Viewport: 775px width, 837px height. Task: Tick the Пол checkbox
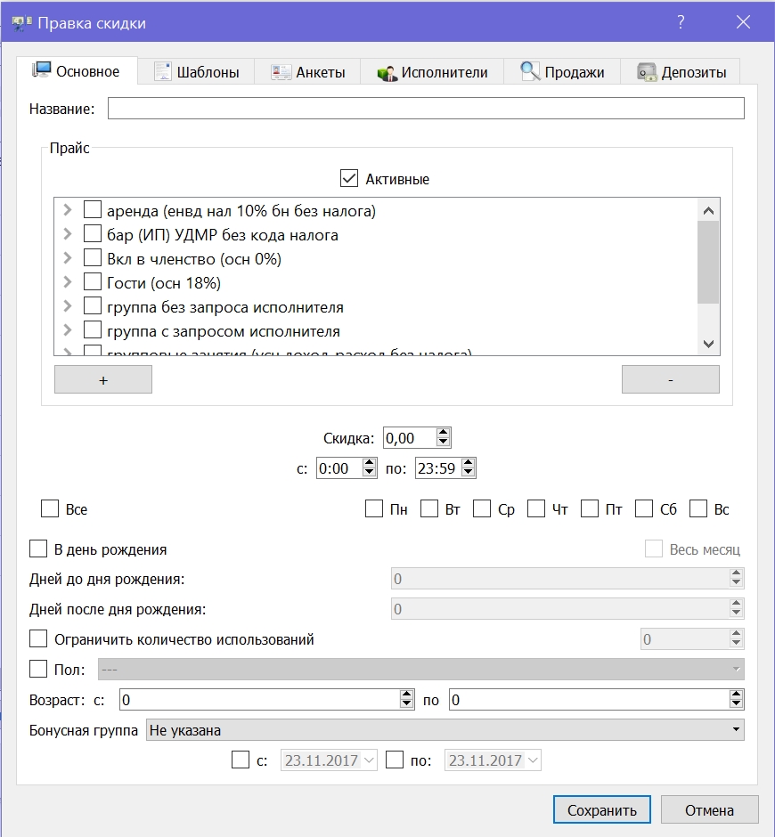coord(38,669)
